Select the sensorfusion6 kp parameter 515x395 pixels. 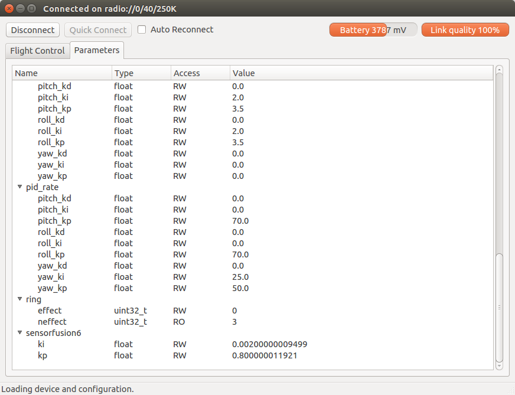click(253, 355)
